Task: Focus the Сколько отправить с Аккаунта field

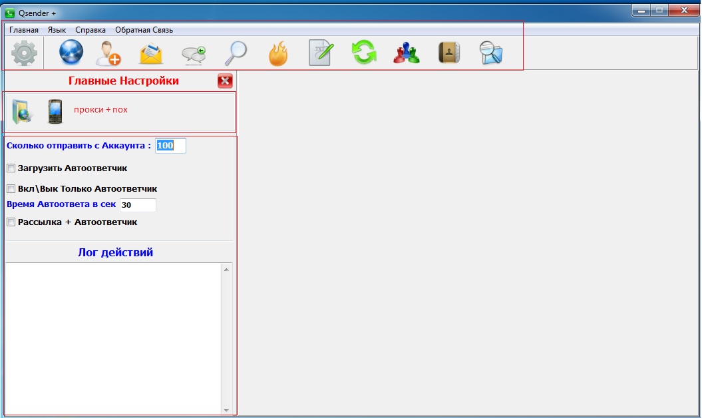Action: [170, 146]
